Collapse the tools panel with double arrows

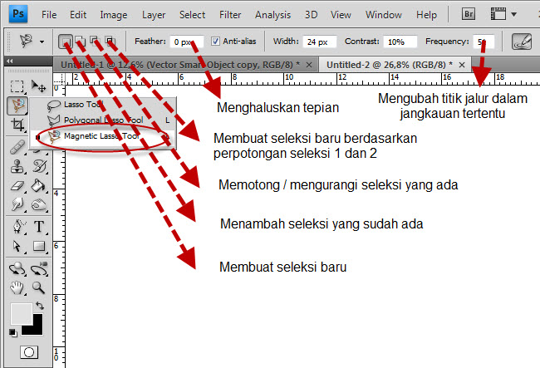[10, 61]
